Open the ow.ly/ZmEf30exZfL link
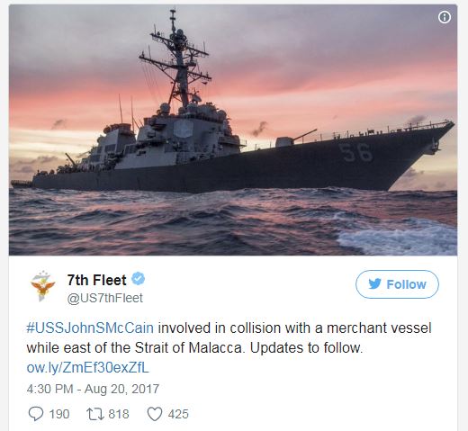This screenshot has width=468, height=431. point(87,368)
